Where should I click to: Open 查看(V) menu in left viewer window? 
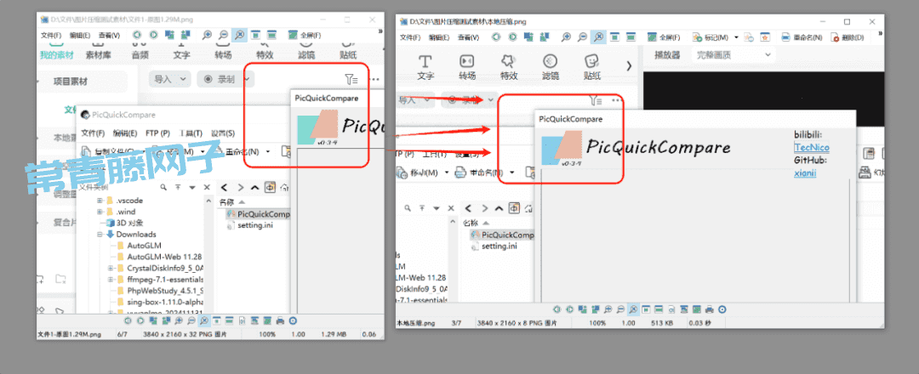(x=109, y=36)
